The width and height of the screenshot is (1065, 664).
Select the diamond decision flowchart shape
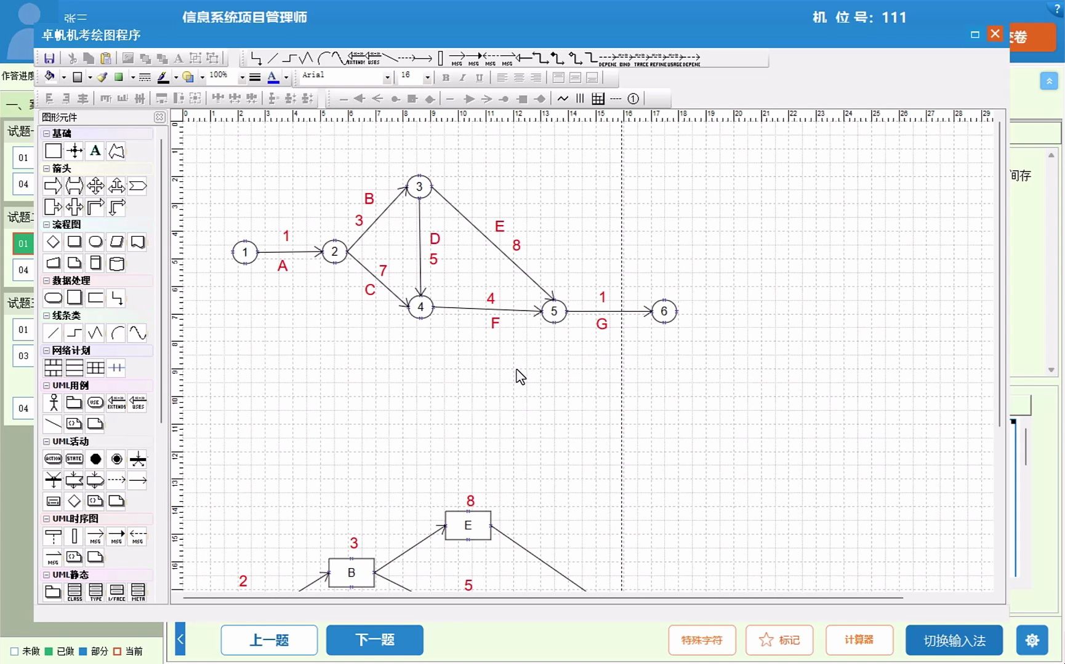pos(54,242)
